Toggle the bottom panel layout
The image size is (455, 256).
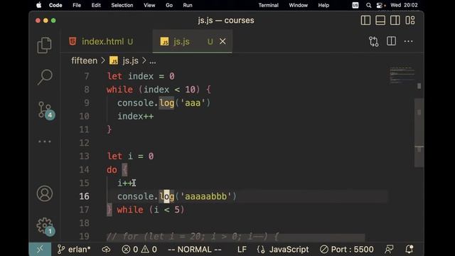point(380,21)
